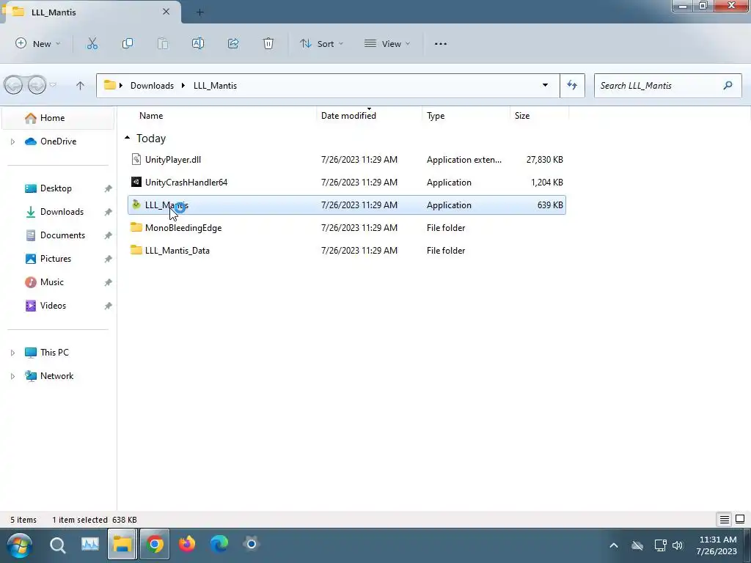Select the LLL_Mantis application file

pos(347,205)
